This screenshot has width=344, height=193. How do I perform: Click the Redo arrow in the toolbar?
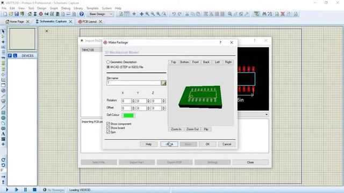pos(180,14)
